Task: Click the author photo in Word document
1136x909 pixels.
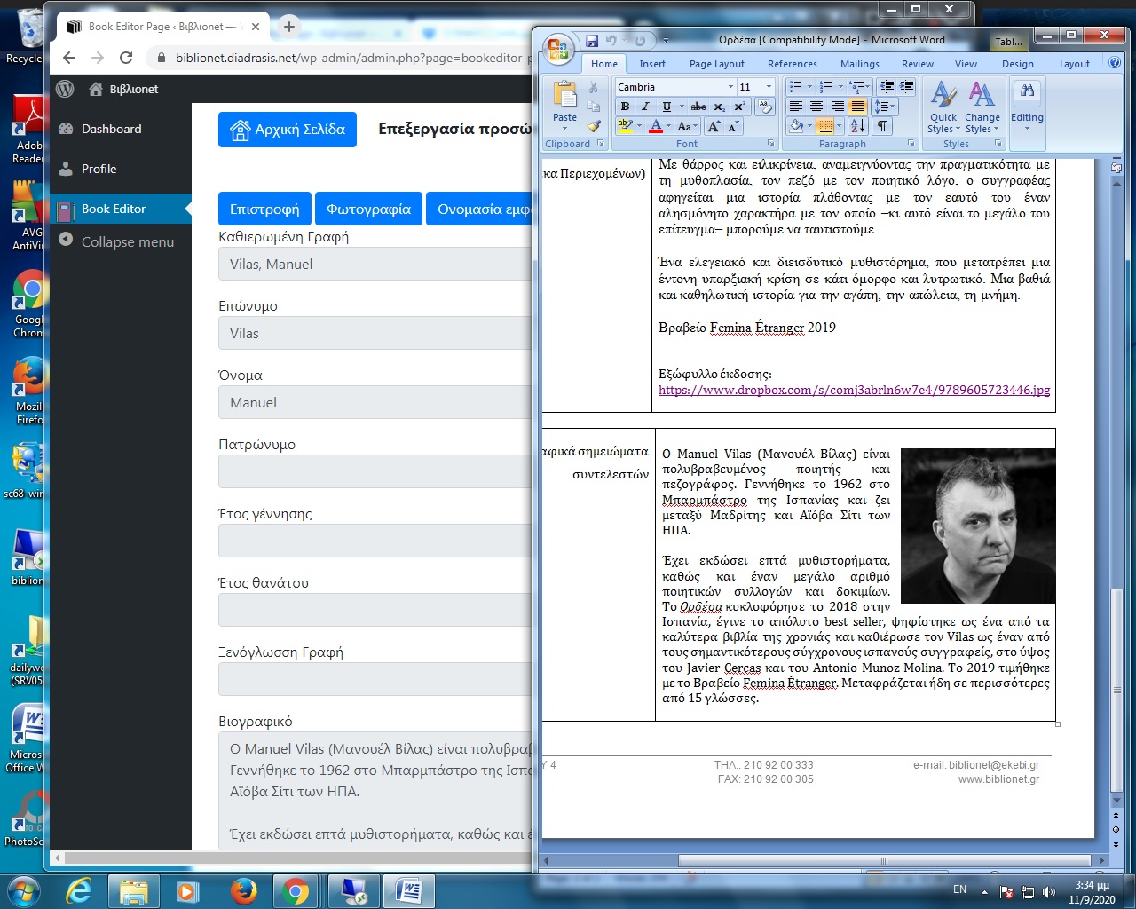Action: 978,526
